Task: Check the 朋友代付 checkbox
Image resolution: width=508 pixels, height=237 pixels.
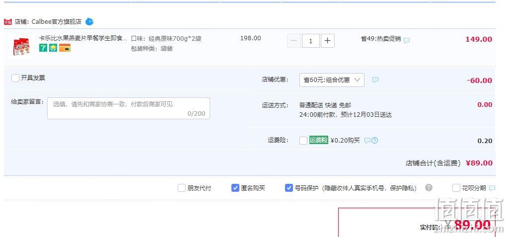Action: [x=182, y=188]
